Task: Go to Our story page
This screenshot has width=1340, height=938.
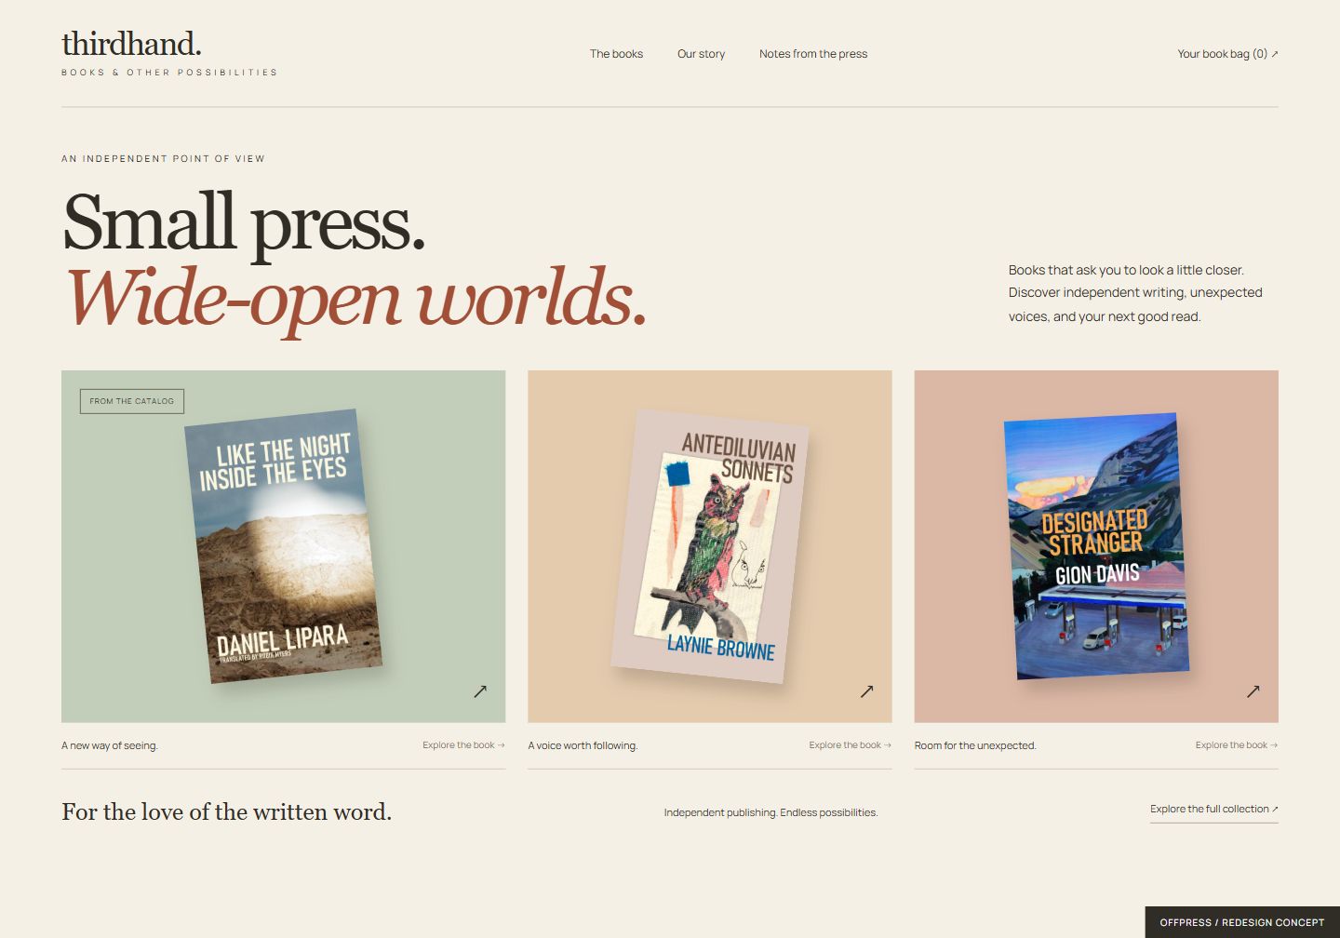Action: (701, 54)
